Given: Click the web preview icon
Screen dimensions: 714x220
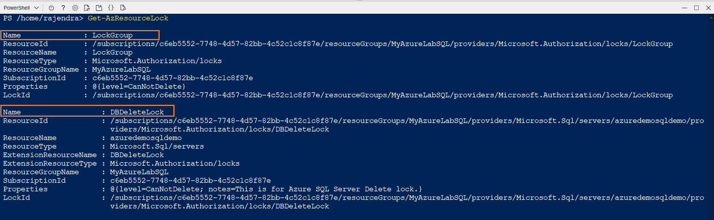Looking at the screenshot, I should click(x=123, y=8).
